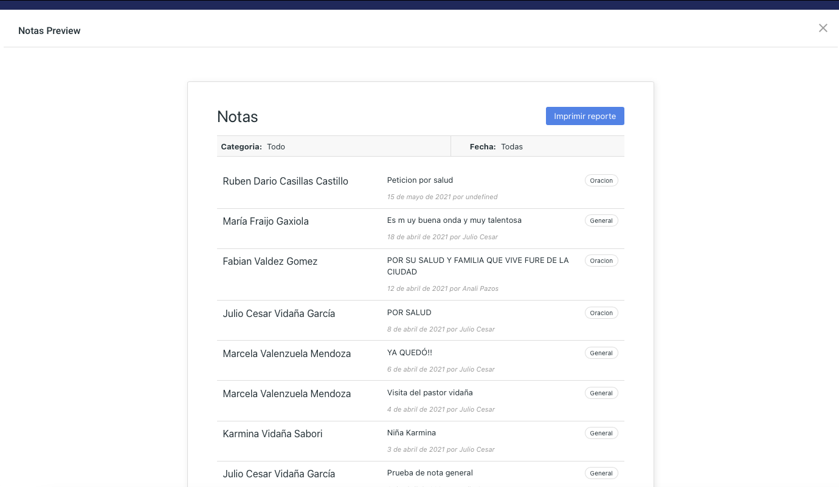The width and height of the screenshot is (839, 487).
Task: Click General tag on Visita del pastor row
Action: (601, 393)
